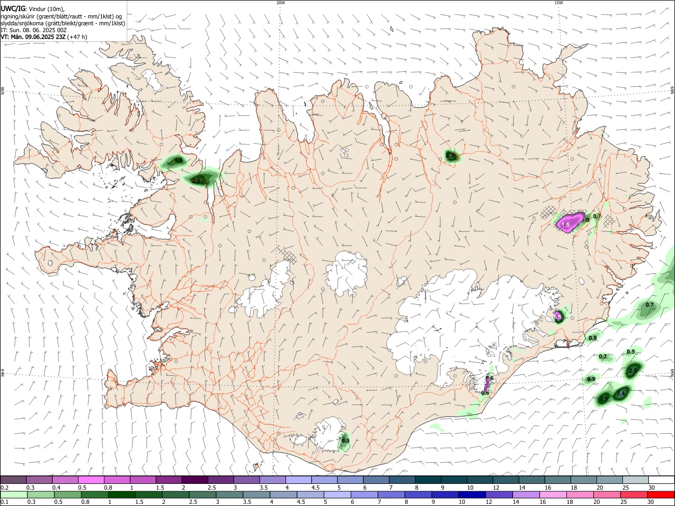
Task: Select light pink rain swatch labeled 16
Action: tap(553, 494)
